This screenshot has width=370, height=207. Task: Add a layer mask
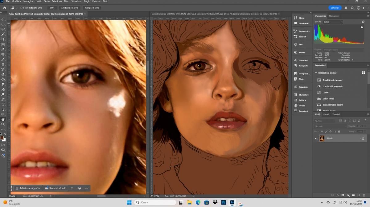tap(343, 195)
